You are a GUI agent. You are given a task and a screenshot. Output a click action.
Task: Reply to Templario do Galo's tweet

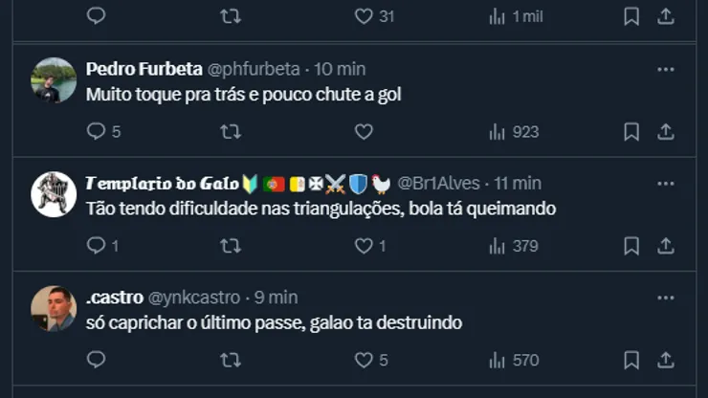pyautogui.click(x=96, y=246)
